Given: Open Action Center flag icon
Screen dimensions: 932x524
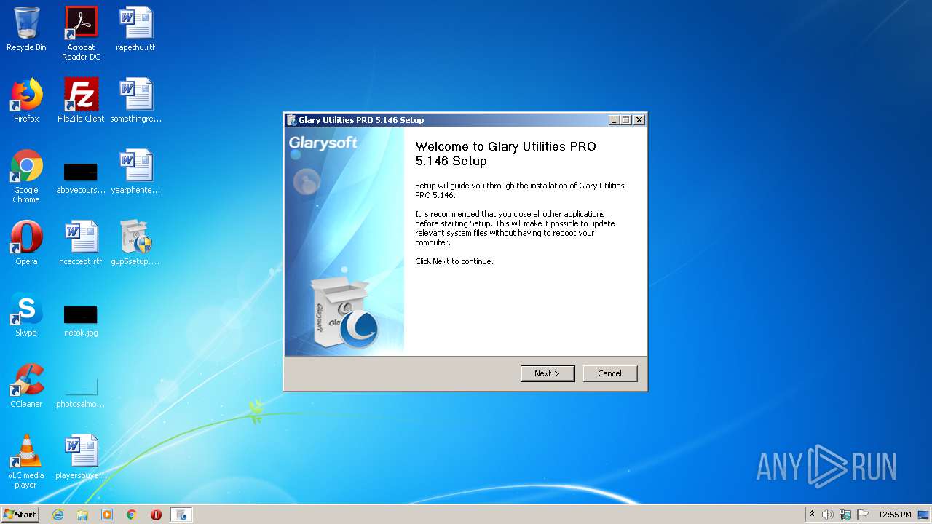Looking at the screenshot, I should (x=862, y=515).
